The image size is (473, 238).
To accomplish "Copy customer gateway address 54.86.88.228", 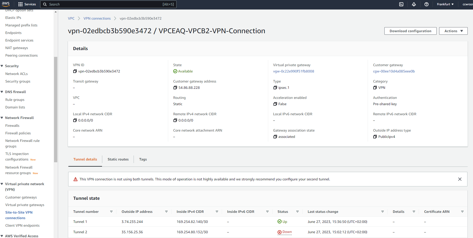I will (x=175, y=88).
